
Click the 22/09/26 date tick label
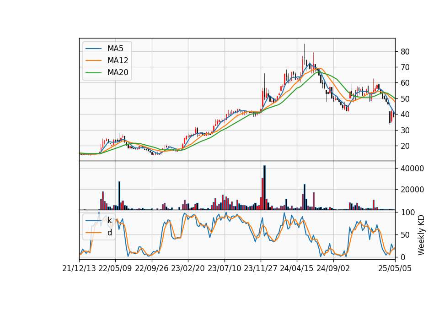[x=152, y=268]
